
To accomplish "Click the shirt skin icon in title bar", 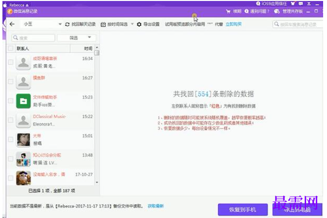I will pos(293,3).
